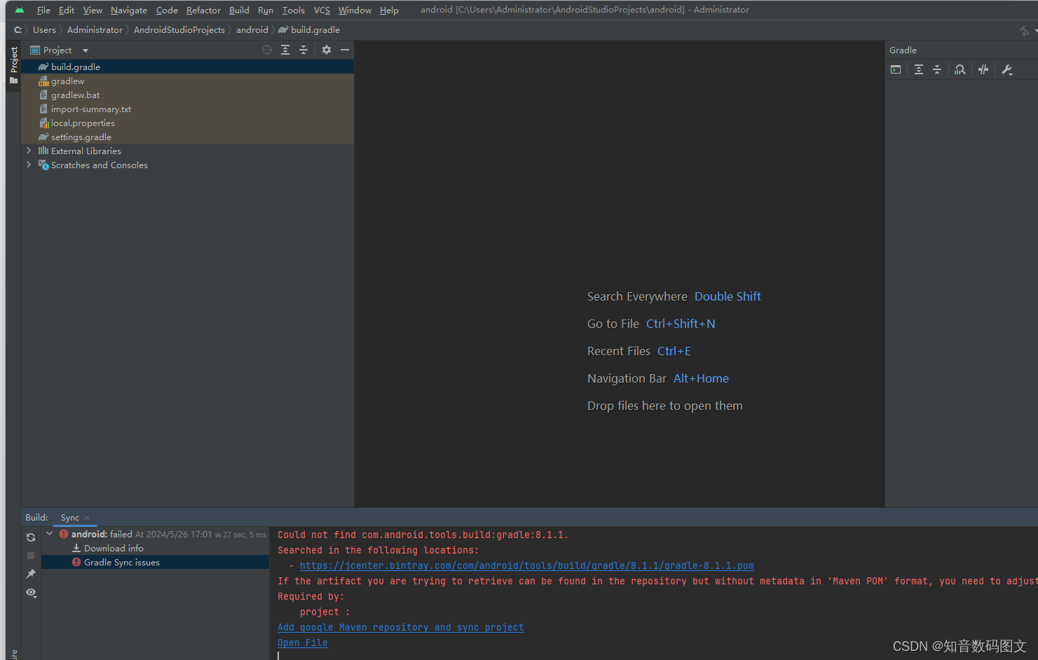Open Project panel settings gear
Viewport: 1038px width, 660px height.
pos(327,50)
